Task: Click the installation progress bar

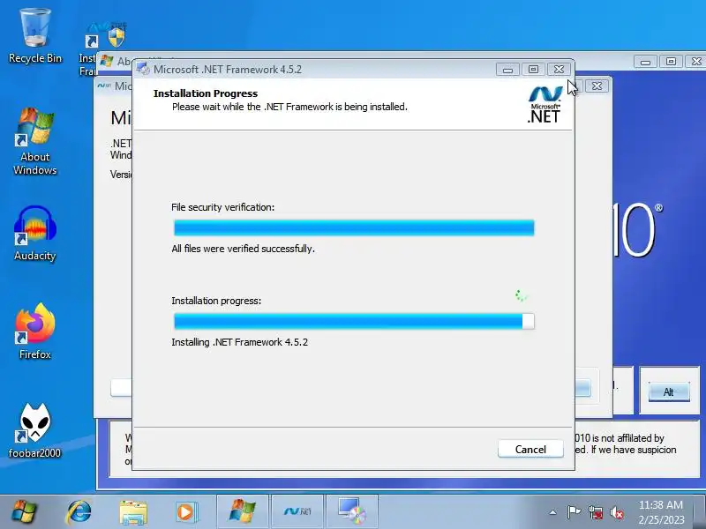Action: (354, 321)
